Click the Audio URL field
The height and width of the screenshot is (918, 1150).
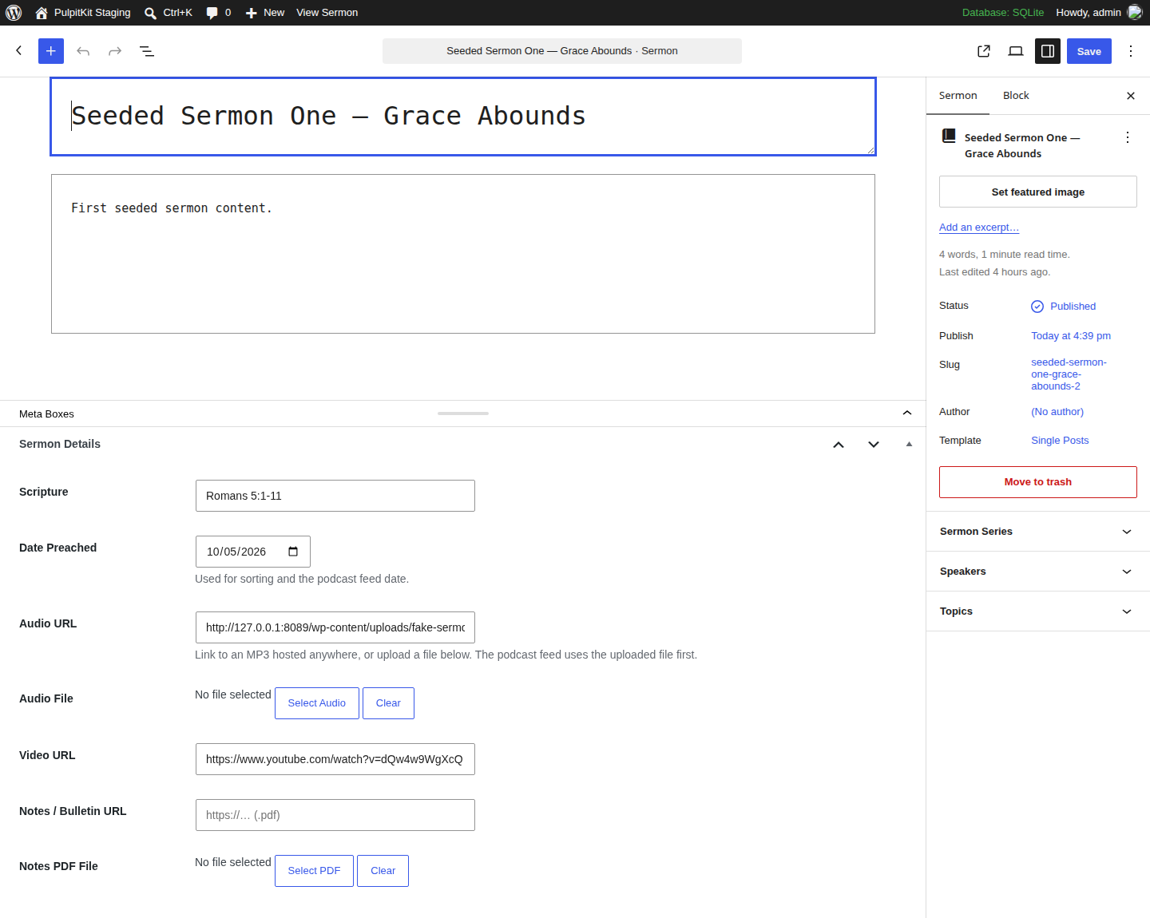(x=335, y=627)
